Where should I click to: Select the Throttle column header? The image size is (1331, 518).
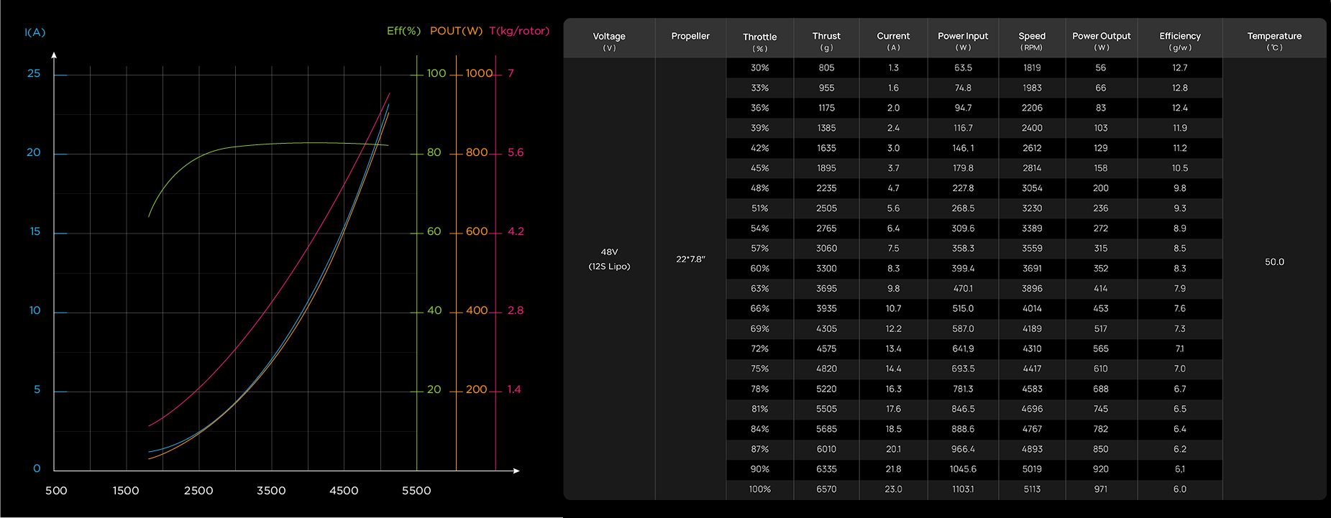coord(759,41)
